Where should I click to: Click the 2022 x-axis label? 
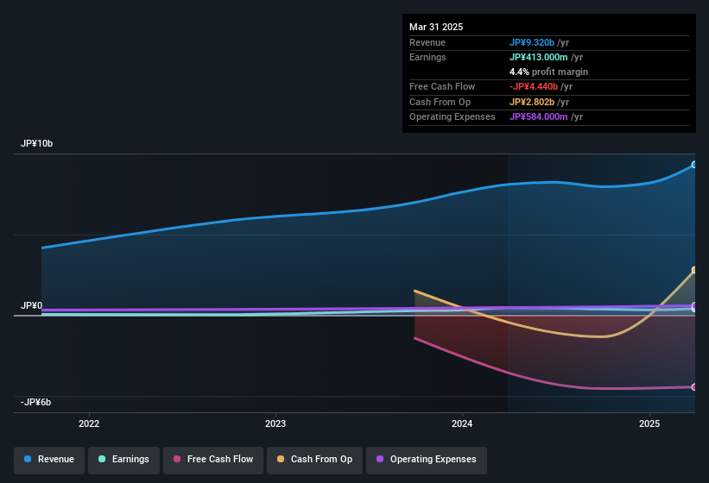pos(89,423)
